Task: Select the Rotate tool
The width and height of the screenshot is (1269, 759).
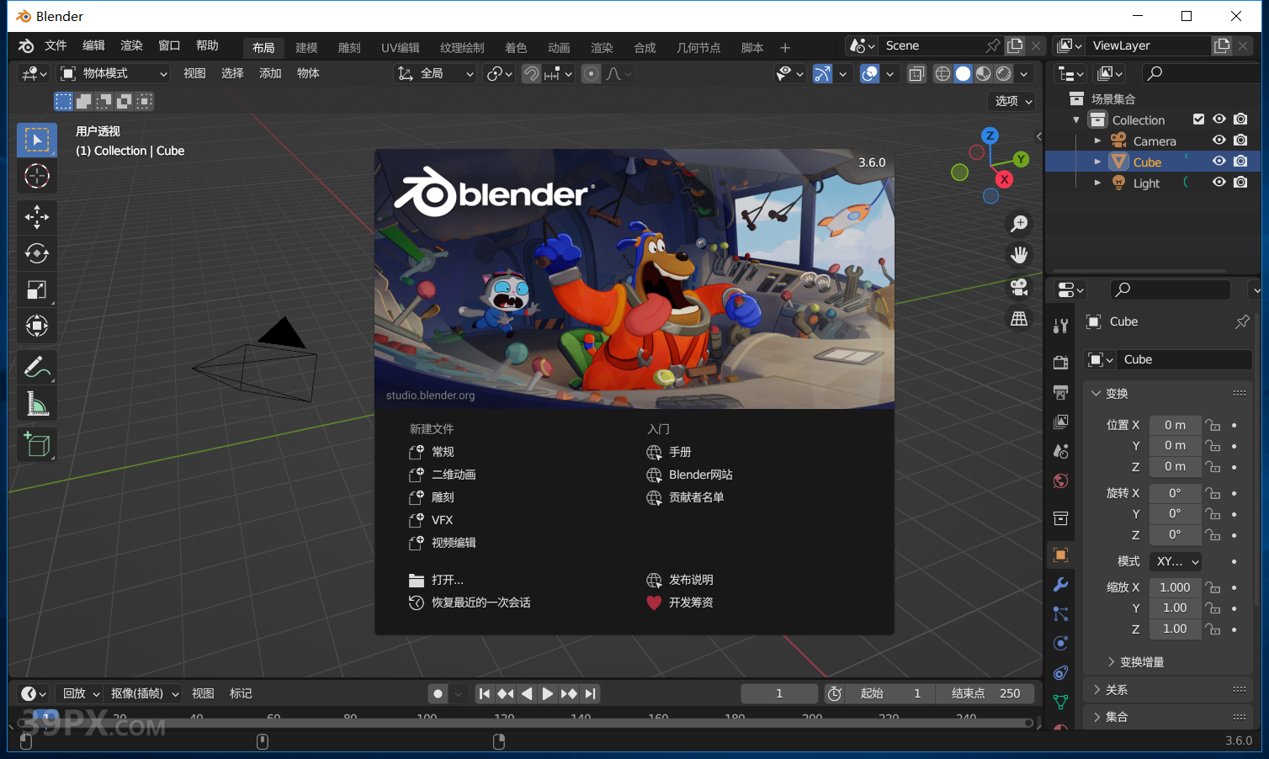Action: [37, 253]
